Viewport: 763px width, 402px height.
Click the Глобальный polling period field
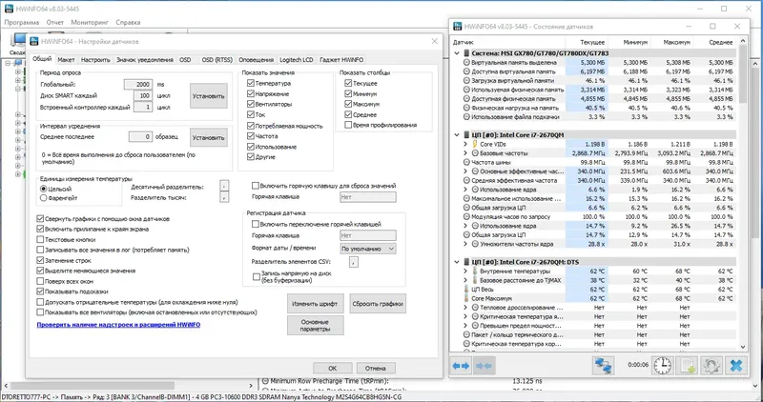click(x=137, y=85)
